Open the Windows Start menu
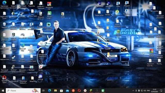Screen dimensions: 165x93 pos(3,91)
